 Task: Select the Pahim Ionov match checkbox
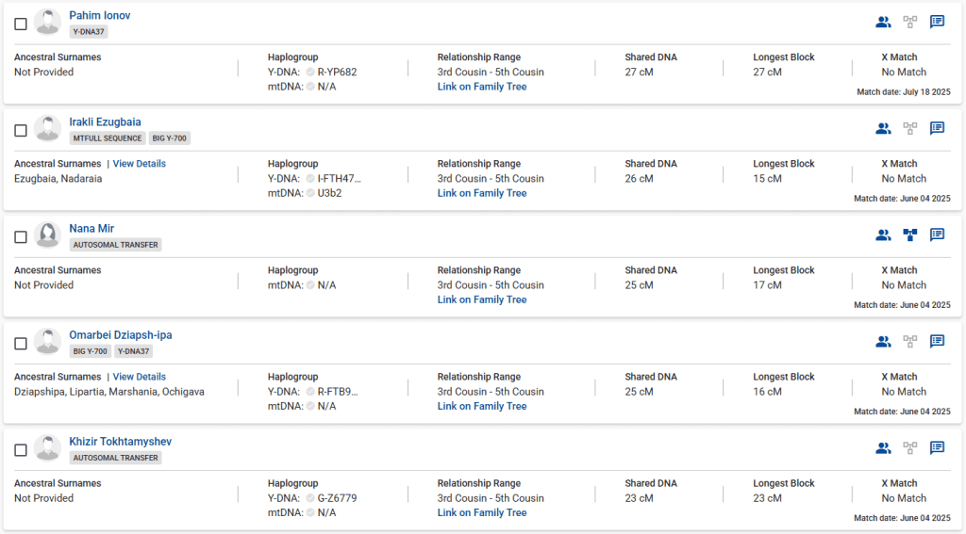pos(21,24)
